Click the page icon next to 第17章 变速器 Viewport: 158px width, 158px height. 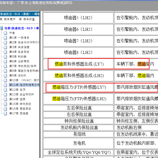click(x=6, y=113)
